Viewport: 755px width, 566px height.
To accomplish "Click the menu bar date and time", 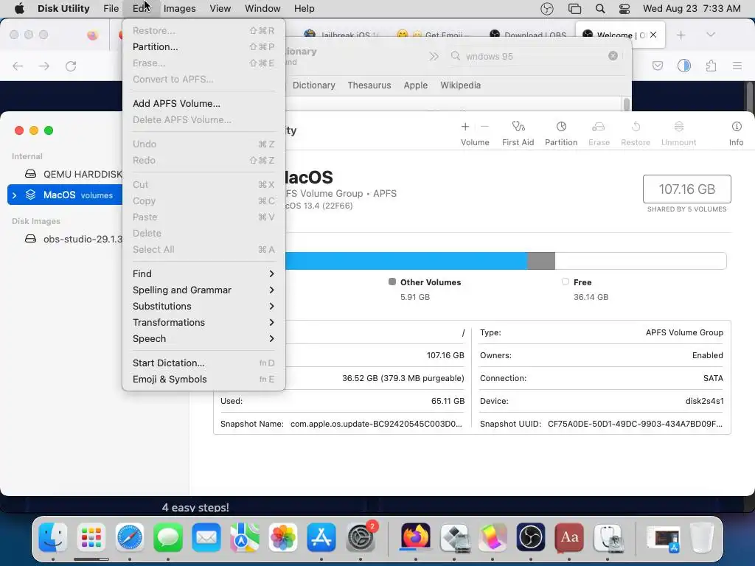I will click(x=692, y=9).
